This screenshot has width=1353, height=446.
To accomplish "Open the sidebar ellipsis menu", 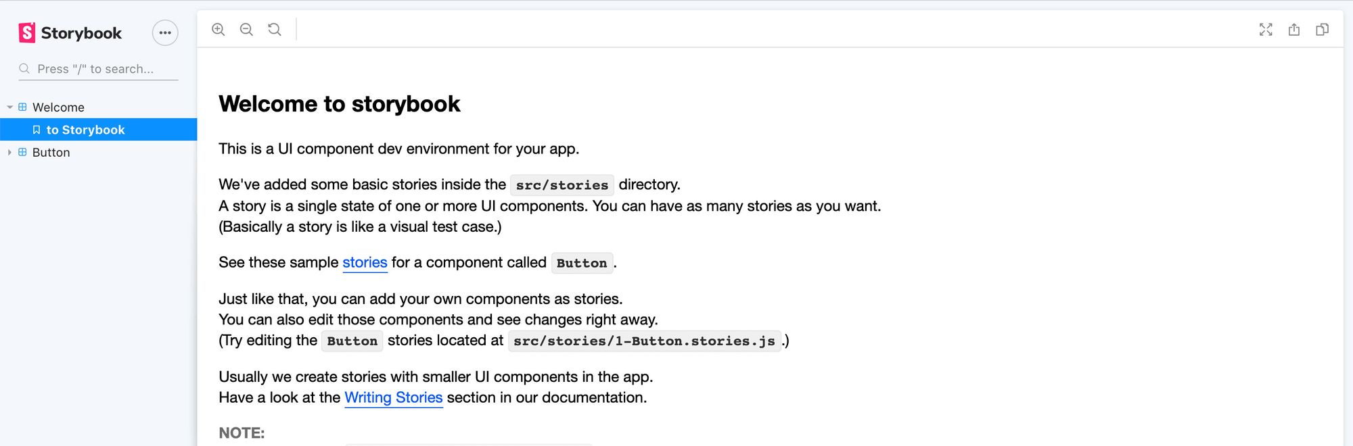I will click(165, 32).
